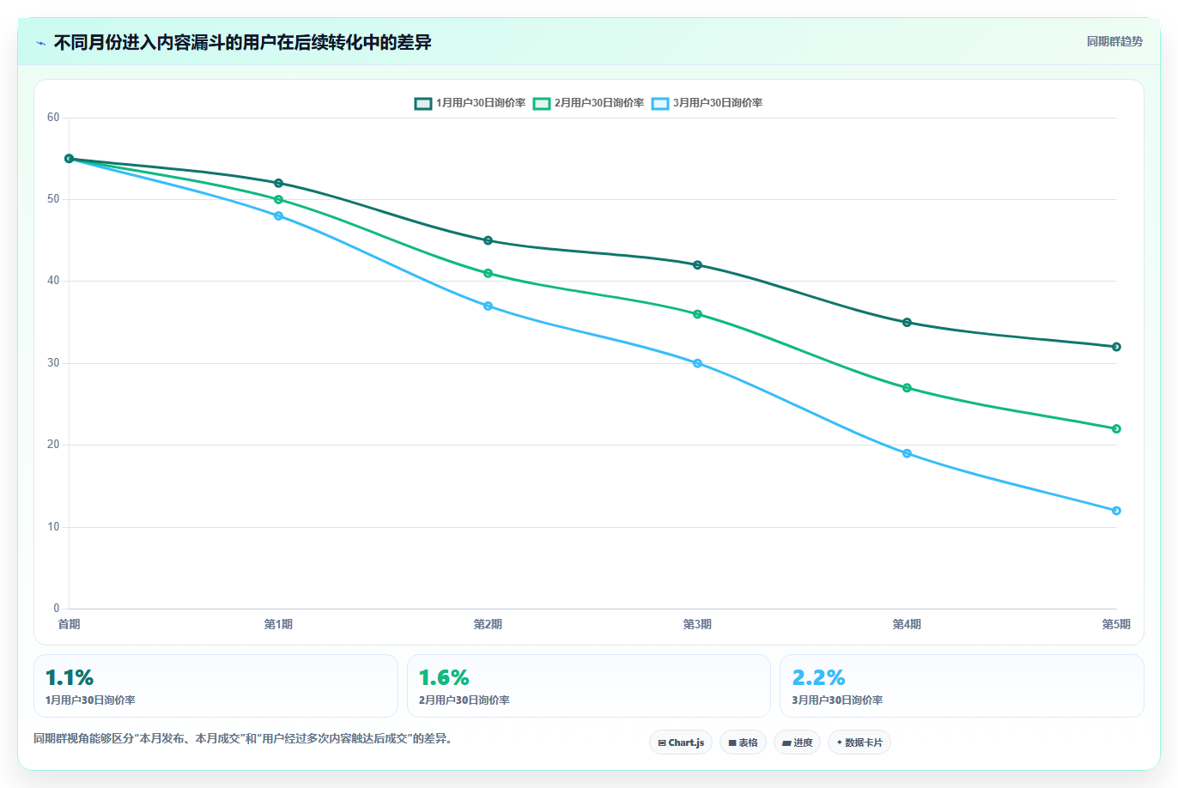Click the 同期群趋势 label in header
Image resolution: width=1178 pixels, height=788 pixels.
1114,41
